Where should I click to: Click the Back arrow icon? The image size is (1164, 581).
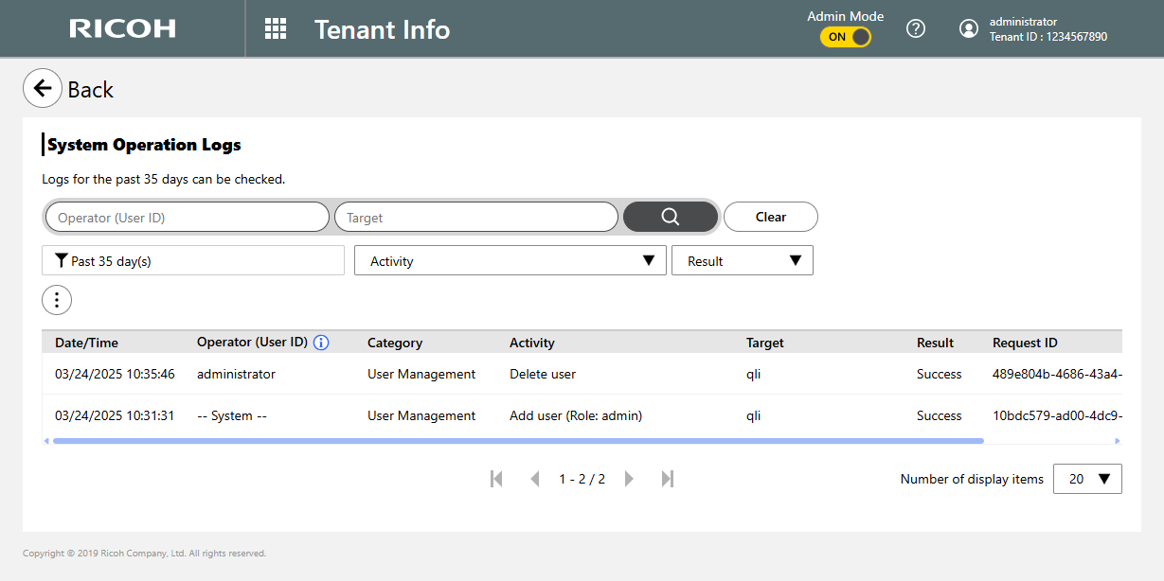click(x=43, y=88)
